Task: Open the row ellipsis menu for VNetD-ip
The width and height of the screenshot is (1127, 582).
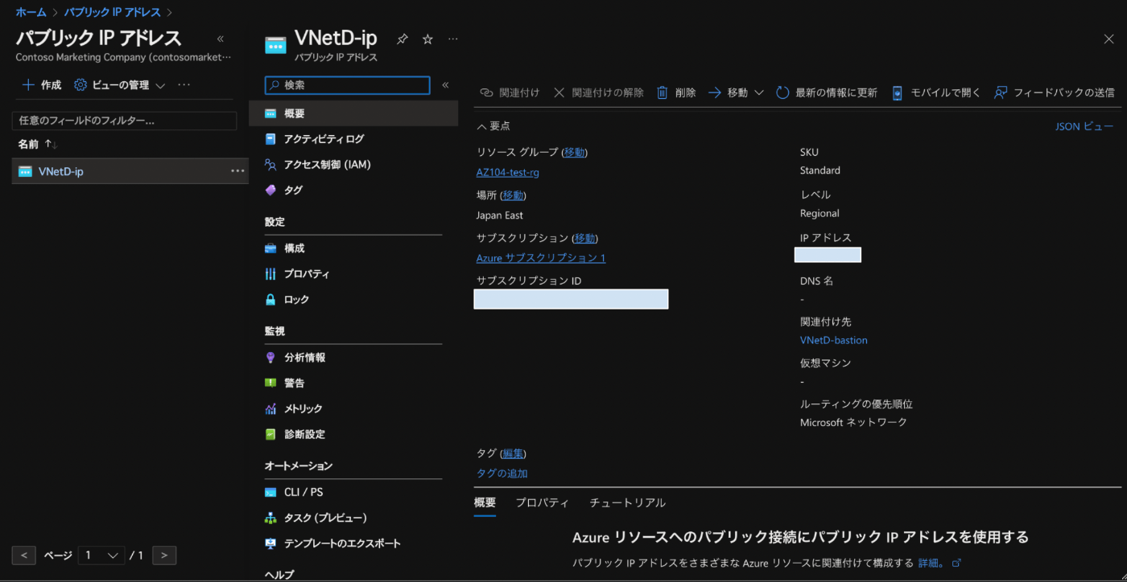Action: (x=237, y=171)
